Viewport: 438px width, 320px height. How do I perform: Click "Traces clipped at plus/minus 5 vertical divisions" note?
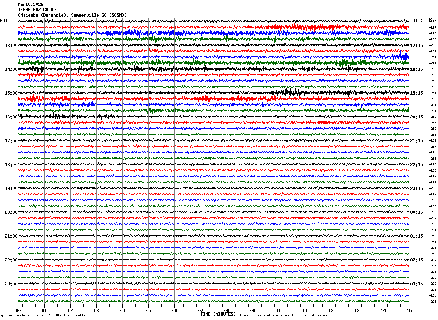coord(284,315)
